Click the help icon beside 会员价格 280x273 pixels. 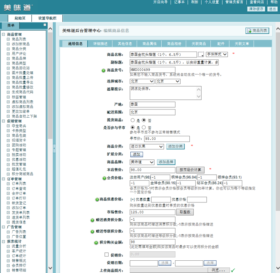tap(104, 178)
